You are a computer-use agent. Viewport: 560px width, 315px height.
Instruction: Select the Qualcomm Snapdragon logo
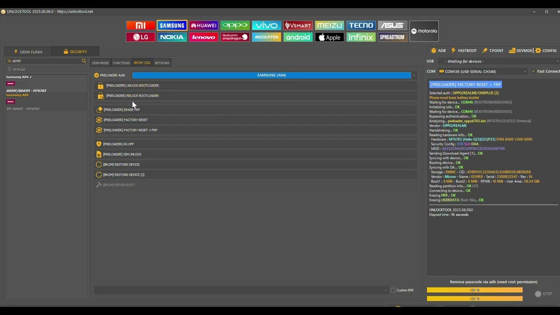tap(235, 37)
